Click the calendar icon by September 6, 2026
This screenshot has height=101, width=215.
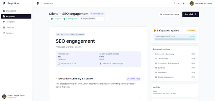tap(59, 64)
